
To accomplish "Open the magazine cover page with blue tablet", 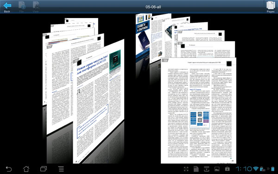I will [143, 36].
